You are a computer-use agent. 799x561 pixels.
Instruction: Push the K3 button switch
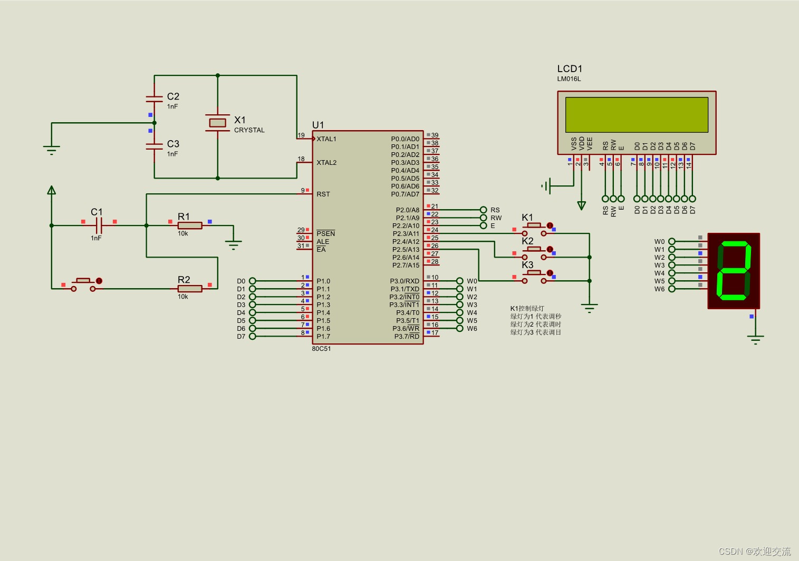pos(534,277)
